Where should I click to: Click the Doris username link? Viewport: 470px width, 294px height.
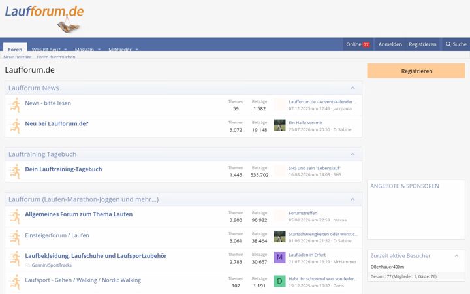coord(338,286)
